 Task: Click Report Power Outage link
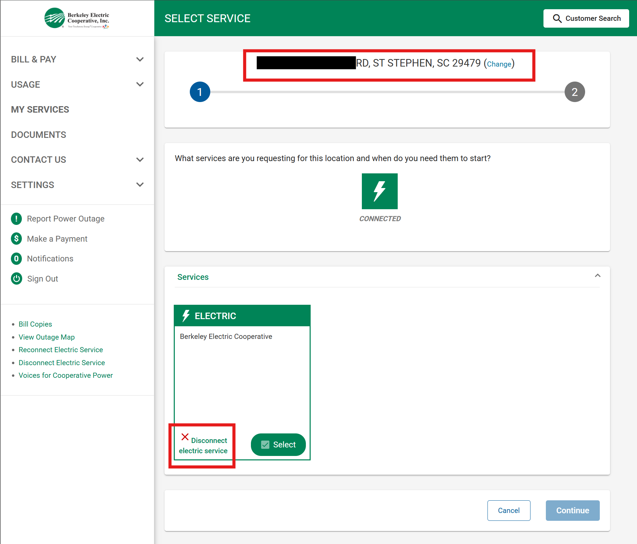pyautogui.click(x=66, y=219)
